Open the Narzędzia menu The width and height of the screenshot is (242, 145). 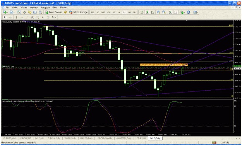pos(45,7)
